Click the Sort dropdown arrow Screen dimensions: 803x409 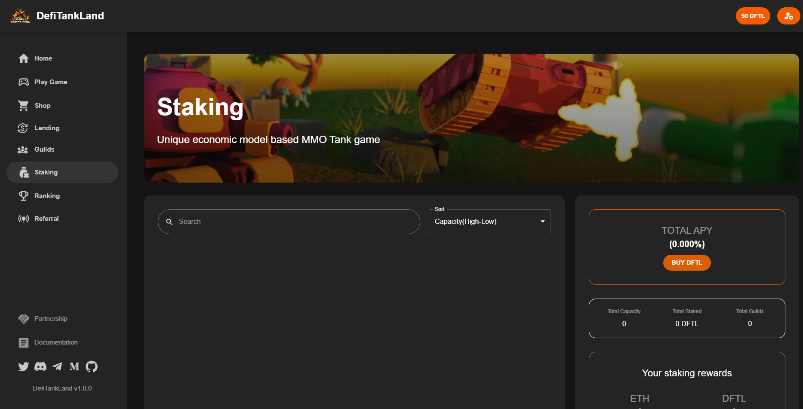tap(543, 222)
